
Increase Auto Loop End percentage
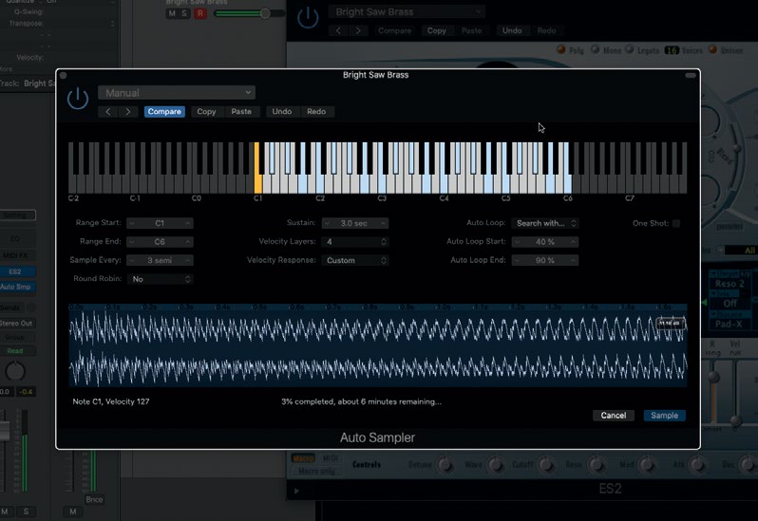pos(573,260)
